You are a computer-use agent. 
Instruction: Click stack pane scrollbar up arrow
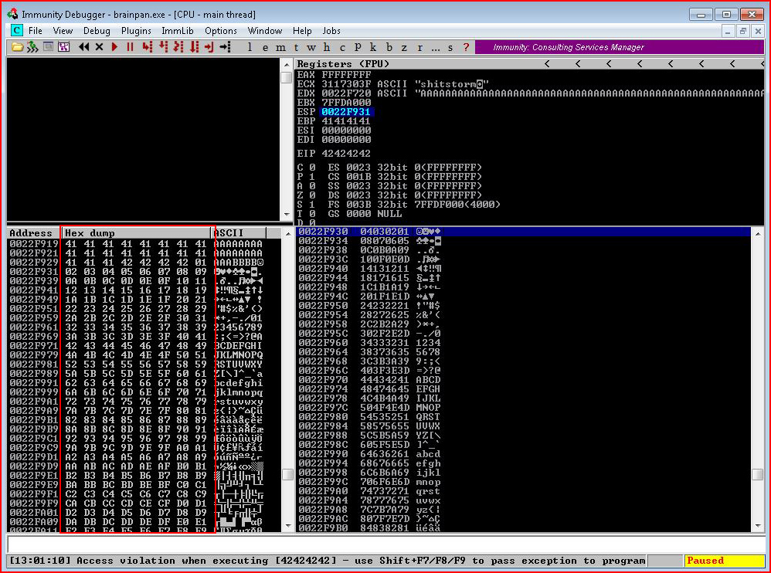758,233
